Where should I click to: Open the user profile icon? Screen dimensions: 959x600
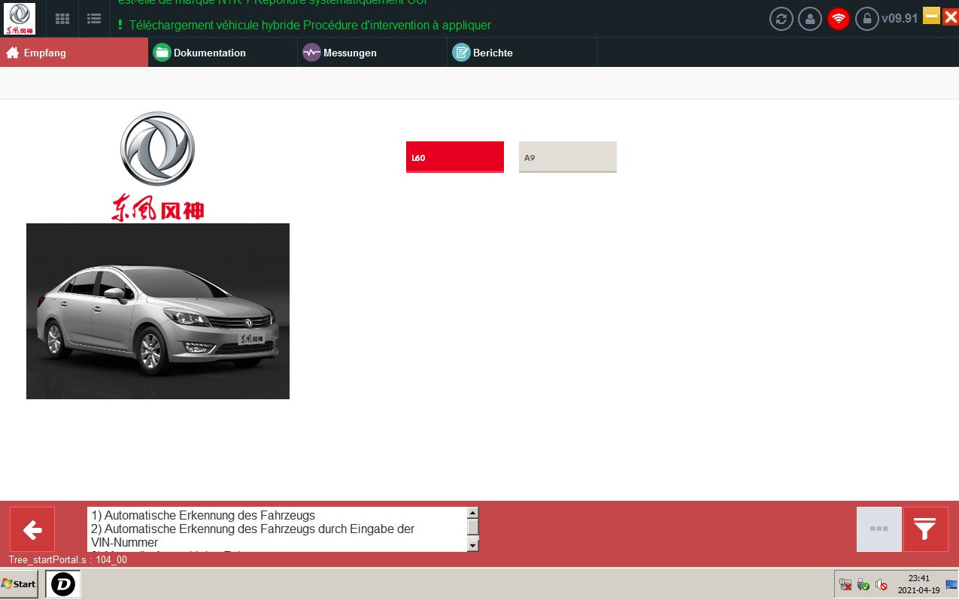809,19
